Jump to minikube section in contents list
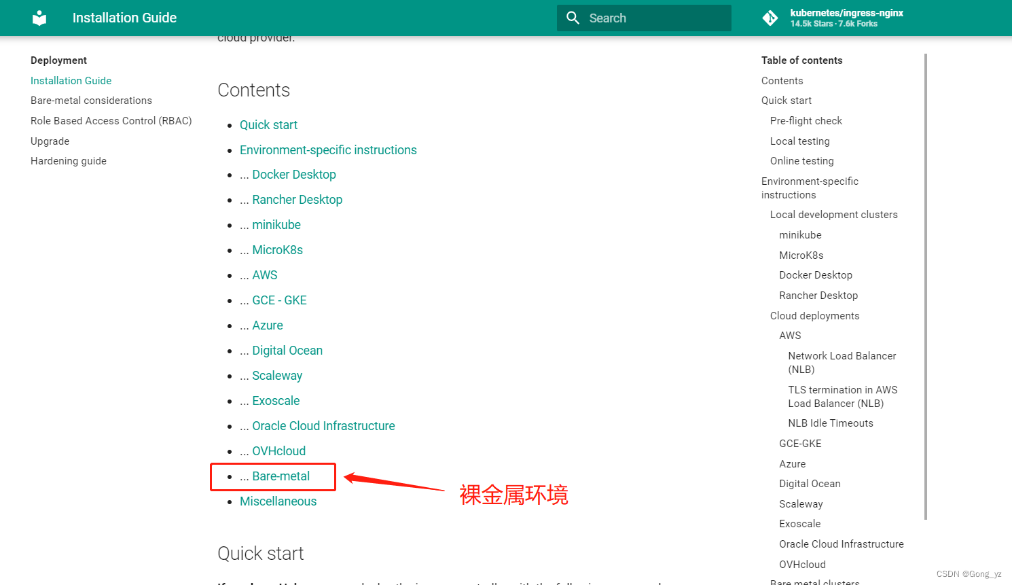Viewport: 1012px width, 585px height. (x=276, y=225)
